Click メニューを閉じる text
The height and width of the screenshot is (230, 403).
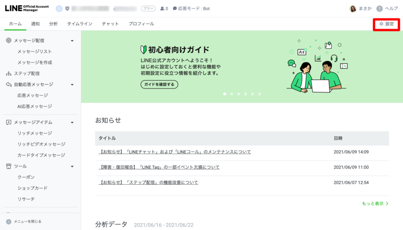[x=28, y=221]
